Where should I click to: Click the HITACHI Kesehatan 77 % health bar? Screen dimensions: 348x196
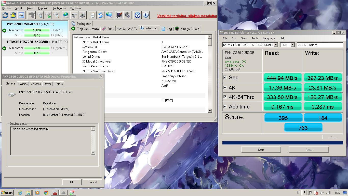point(37,48)
